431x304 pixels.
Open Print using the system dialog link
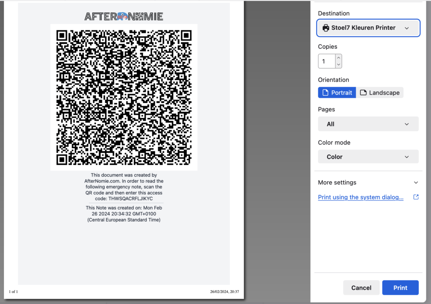361,197
